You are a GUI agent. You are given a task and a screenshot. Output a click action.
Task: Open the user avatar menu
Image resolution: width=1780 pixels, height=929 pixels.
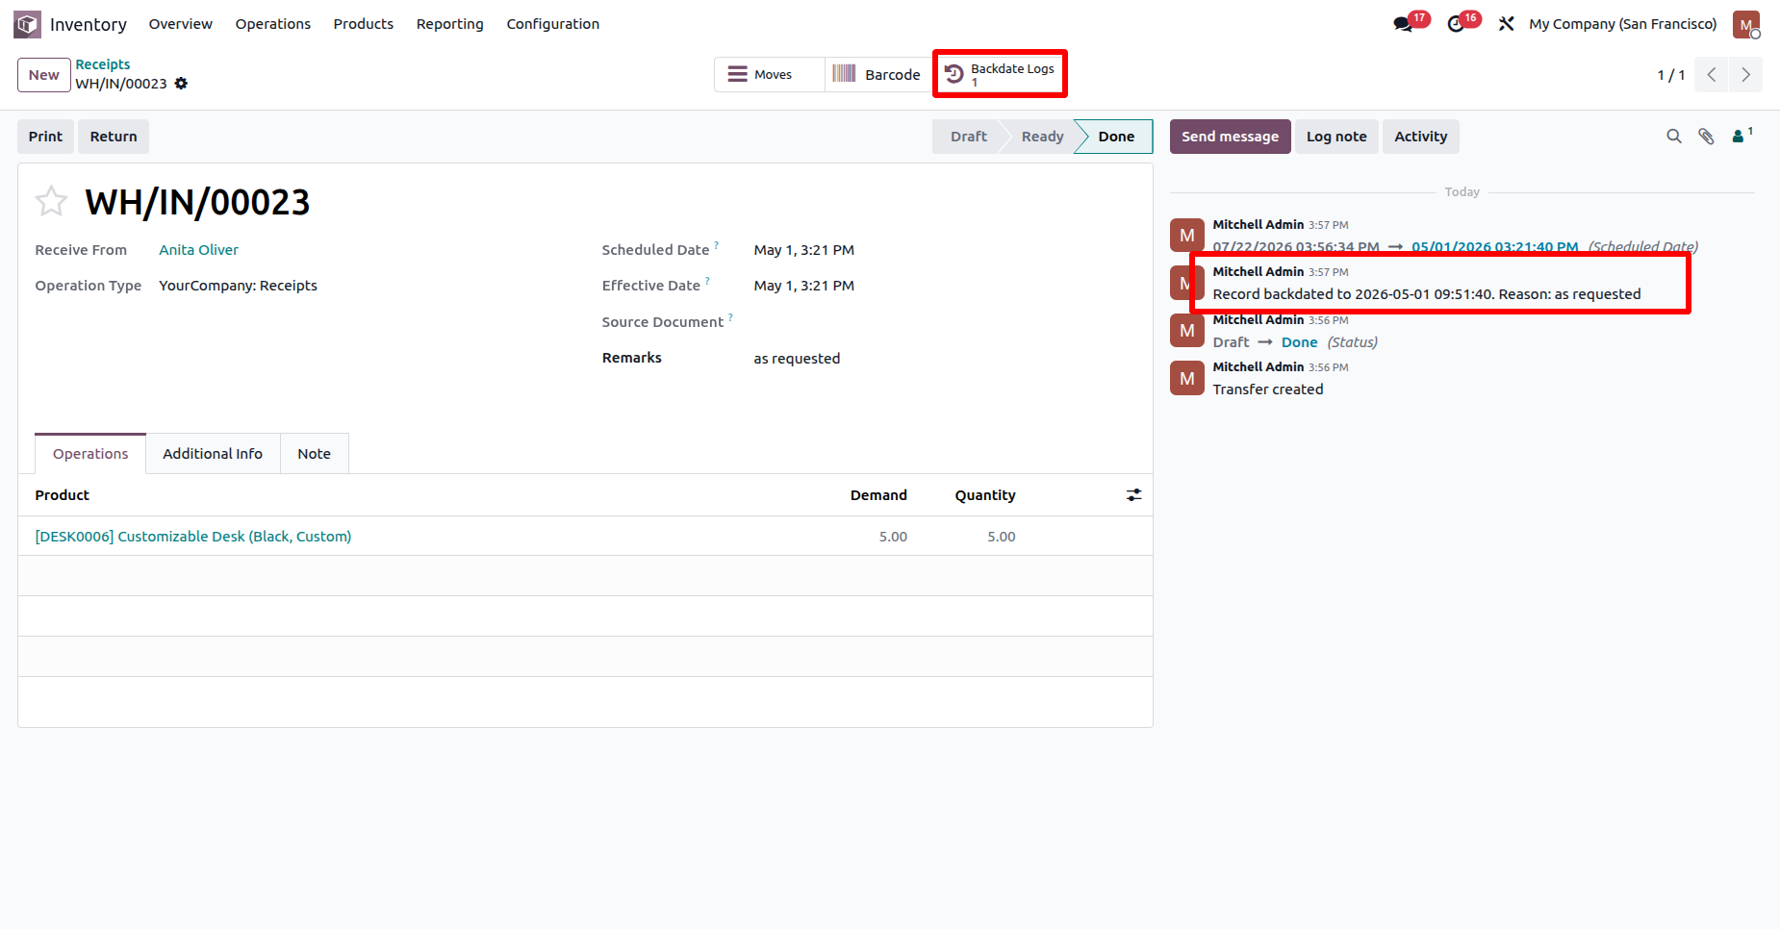coord(1746,24)
